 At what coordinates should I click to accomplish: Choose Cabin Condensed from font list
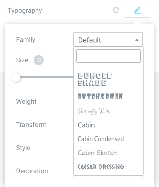coord(101,139)
